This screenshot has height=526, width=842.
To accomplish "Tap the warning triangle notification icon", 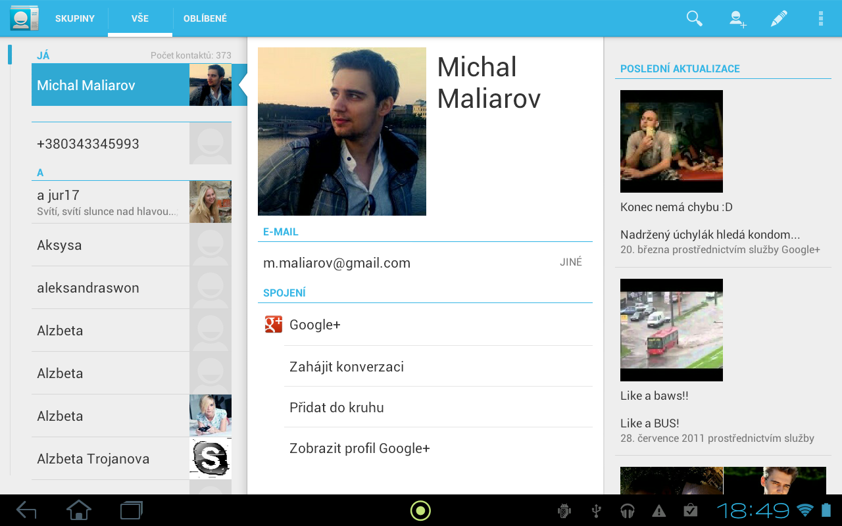I will [658, 511].
